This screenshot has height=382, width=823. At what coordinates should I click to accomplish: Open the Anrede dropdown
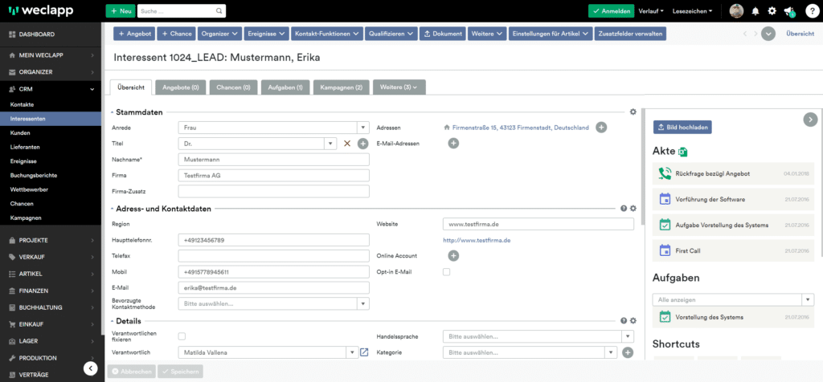[x=362, y=128]
